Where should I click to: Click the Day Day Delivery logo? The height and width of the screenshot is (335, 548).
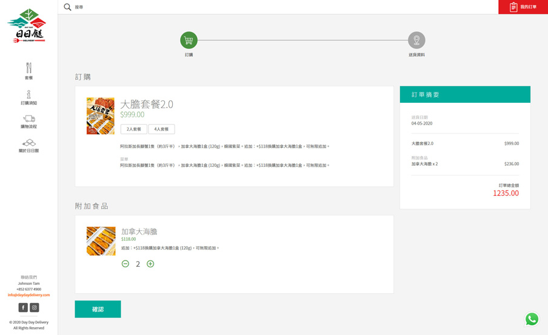(x=27, y=26)
